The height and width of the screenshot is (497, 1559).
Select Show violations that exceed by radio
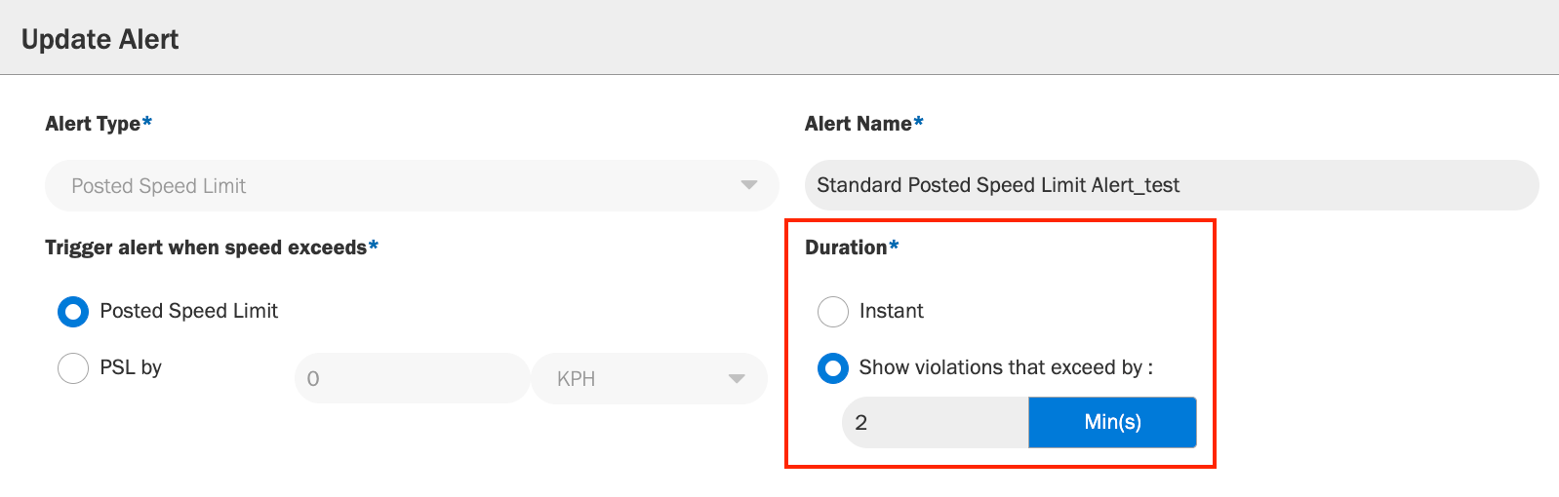[833, 368]
